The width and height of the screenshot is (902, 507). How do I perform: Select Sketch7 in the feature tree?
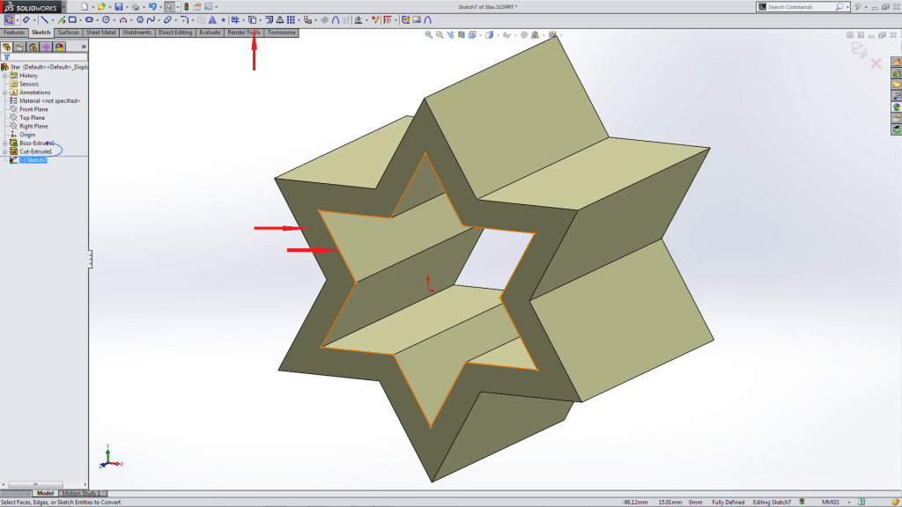point(35,160)
